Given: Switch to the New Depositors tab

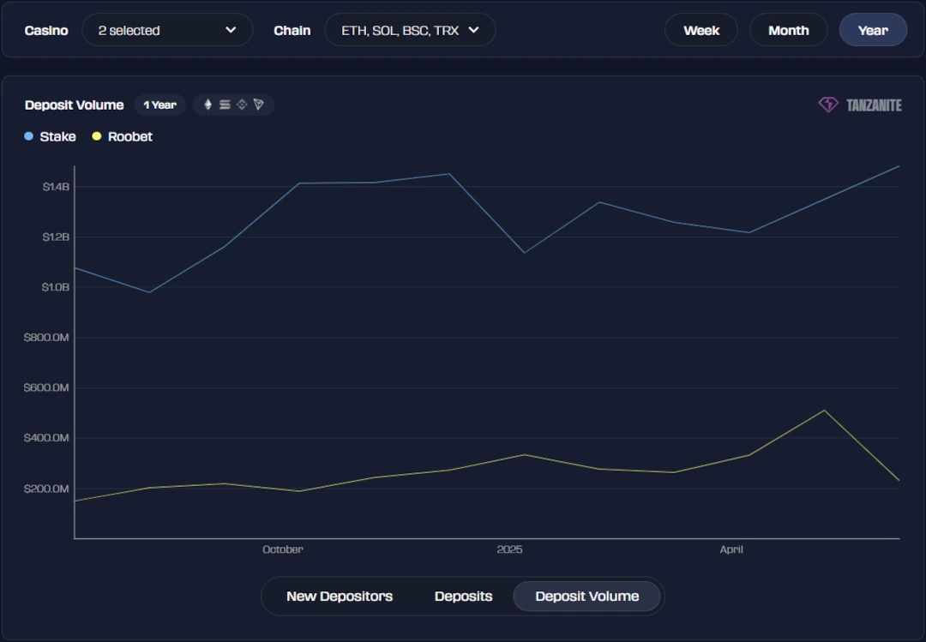Looking at the screenshot, I should click(340, 596).
